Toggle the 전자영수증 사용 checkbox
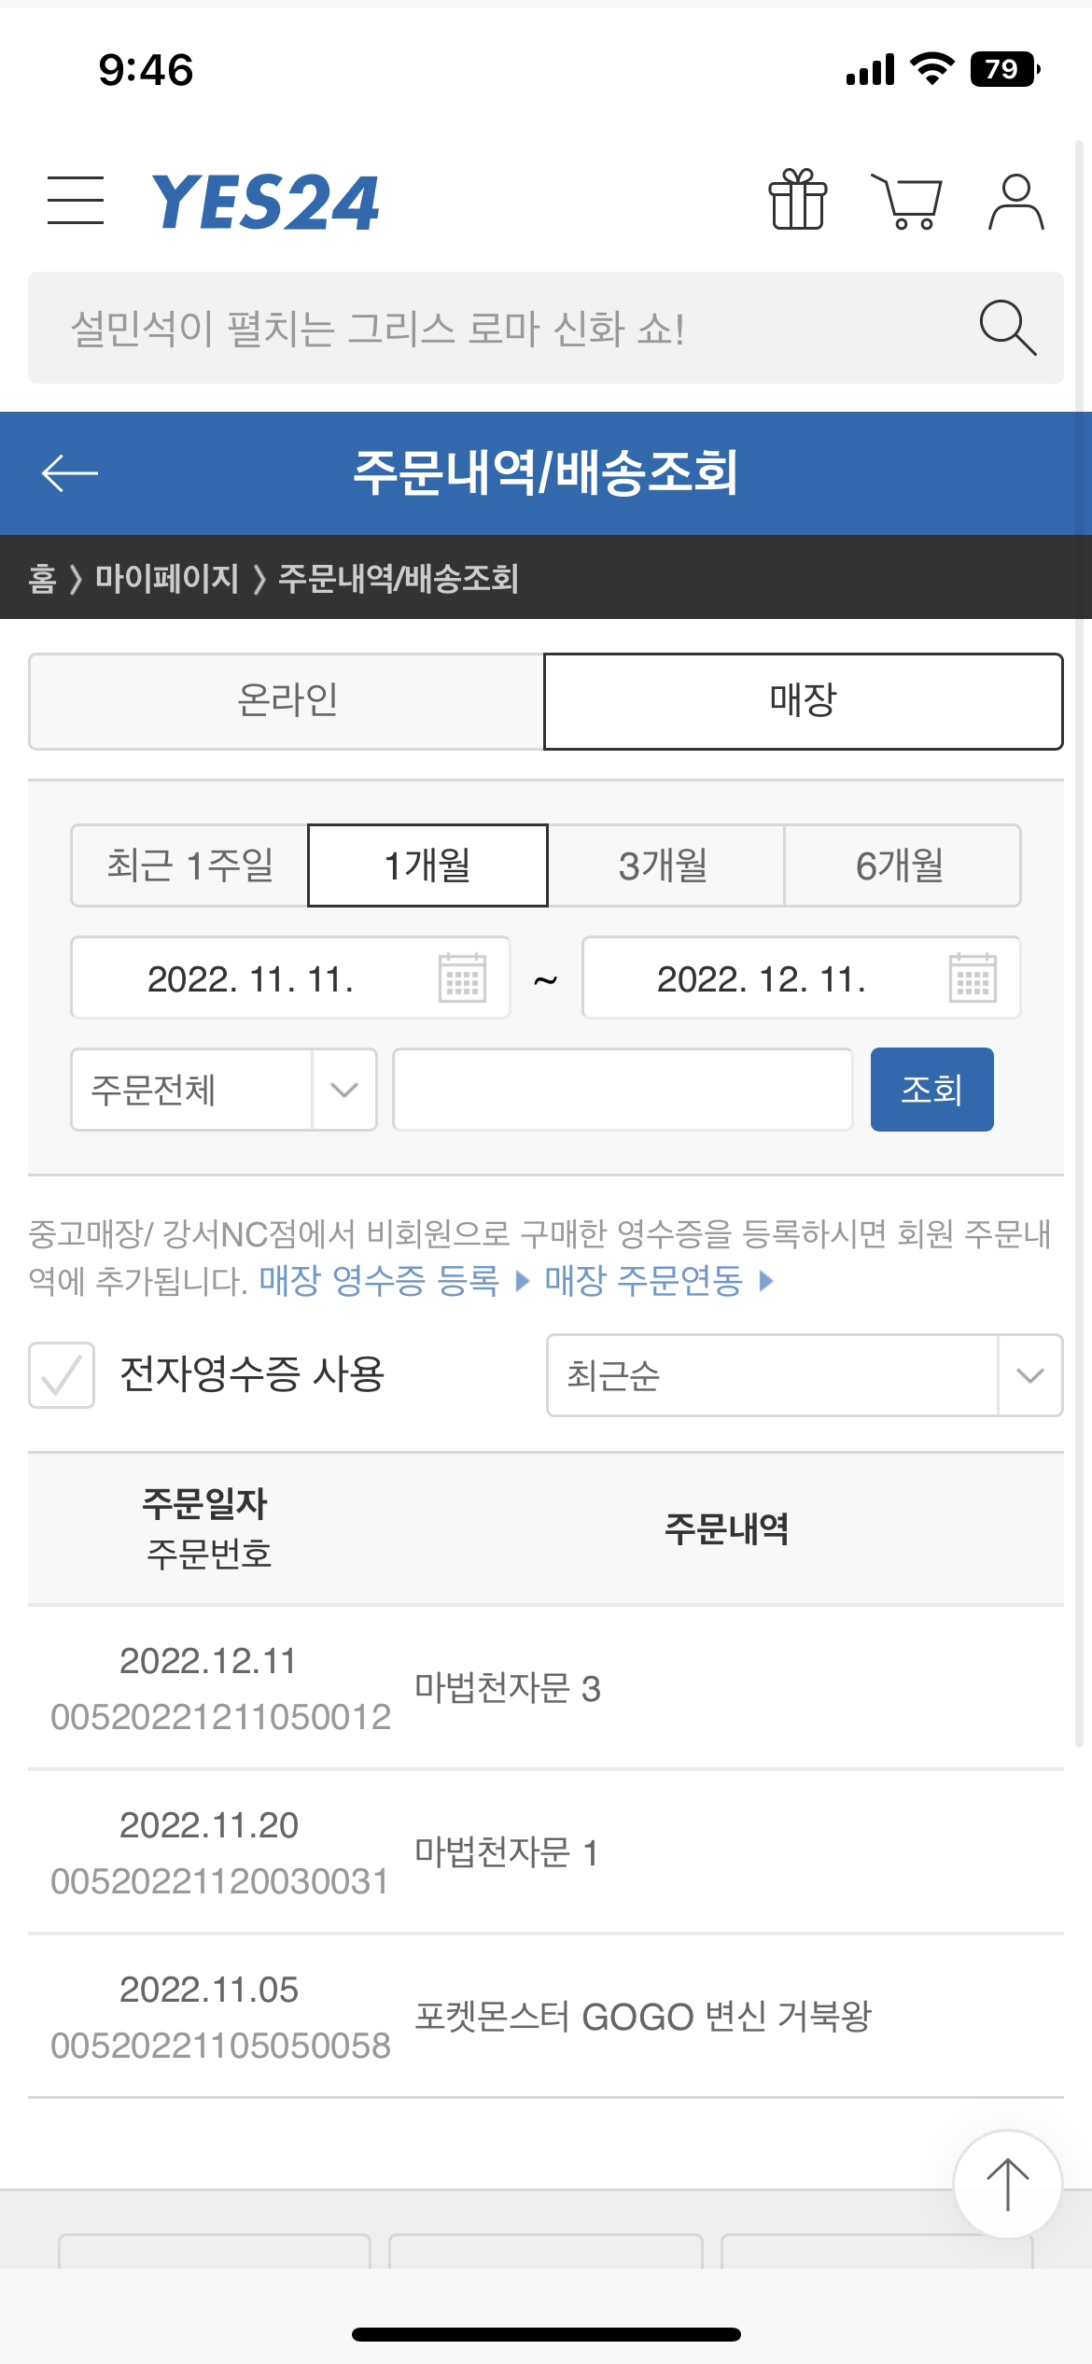Screen dimensions: 1092x2364 pyautogui.click(x=62, y=1374)
